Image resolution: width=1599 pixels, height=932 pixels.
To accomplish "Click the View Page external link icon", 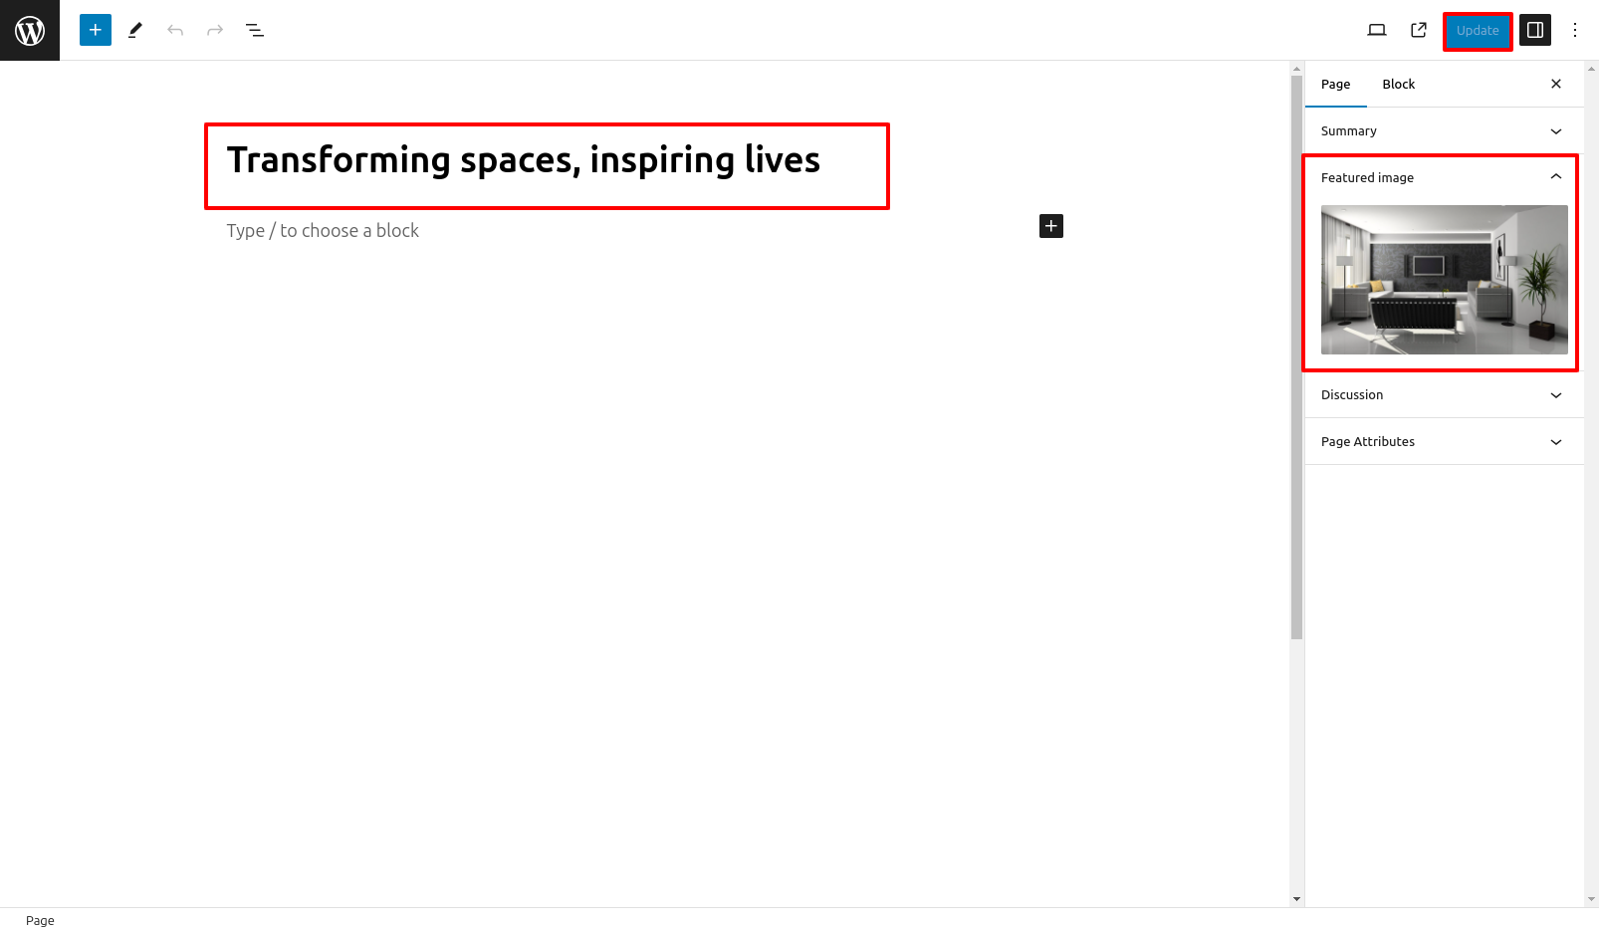I will [1419, 30].
